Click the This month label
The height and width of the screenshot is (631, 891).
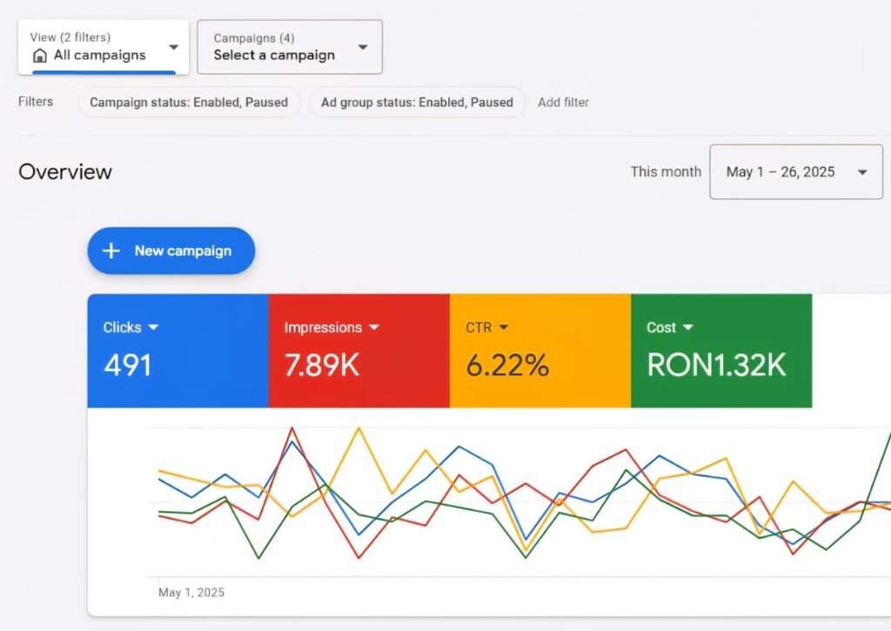[x=666, y=172]
